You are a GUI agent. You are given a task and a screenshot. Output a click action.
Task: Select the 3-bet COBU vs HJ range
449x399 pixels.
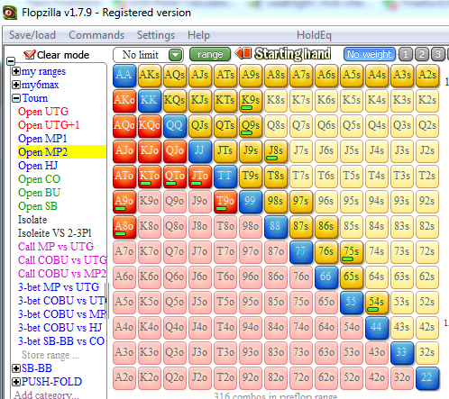[x=60, y=328]
